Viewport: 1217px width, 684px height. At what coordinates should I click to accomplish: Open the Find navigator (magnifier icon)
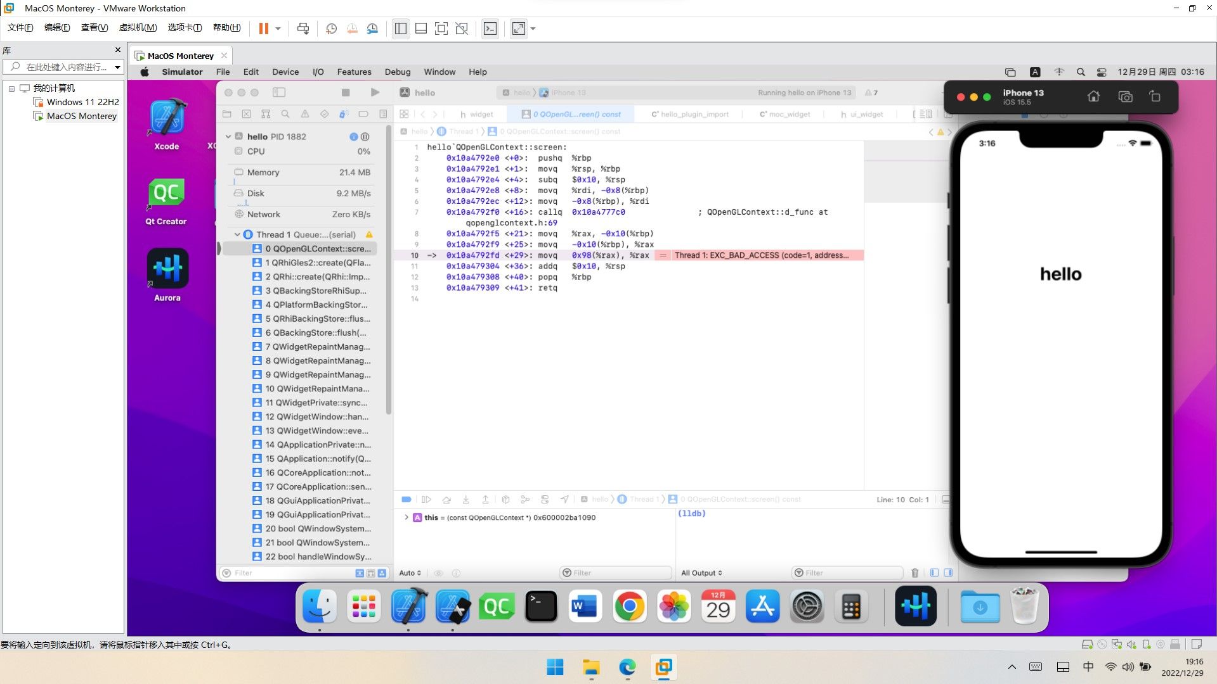coord(285,114)
